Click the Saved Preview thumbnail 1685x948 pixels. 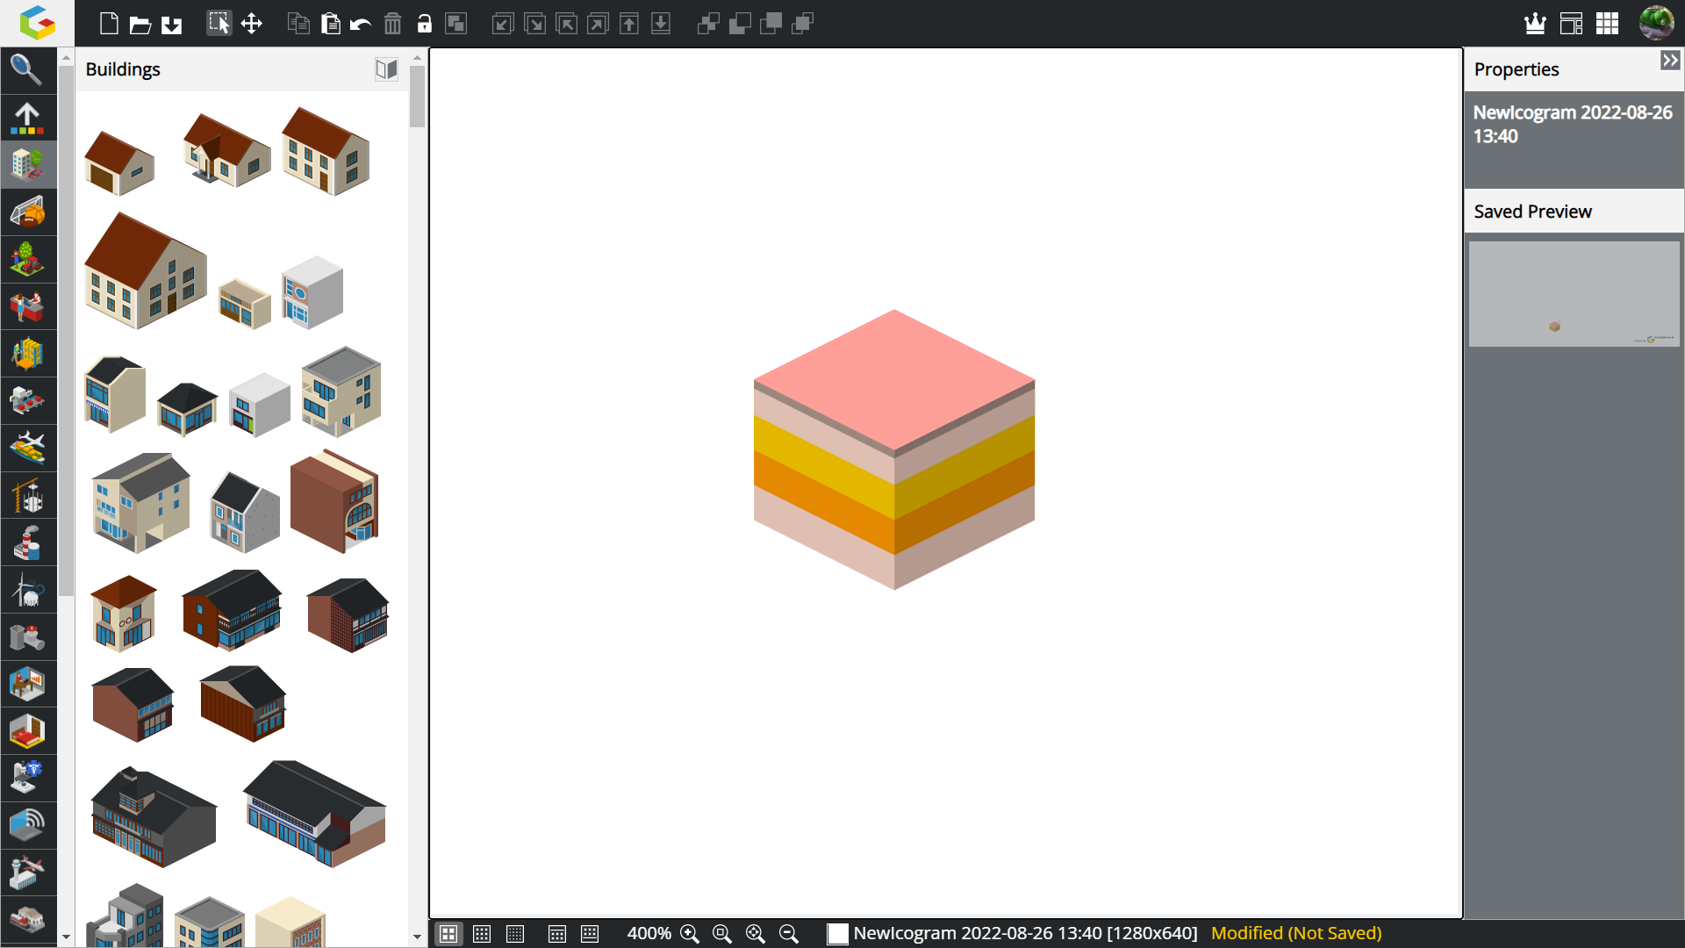(1574, 294)
